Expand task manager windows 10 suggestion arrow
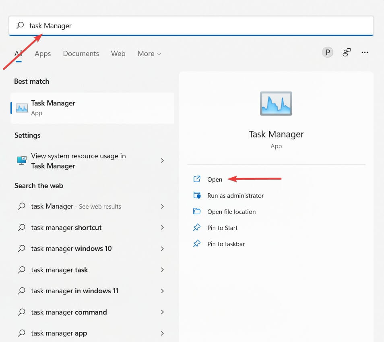The image size is (384, 342). (x=162, y=249)
